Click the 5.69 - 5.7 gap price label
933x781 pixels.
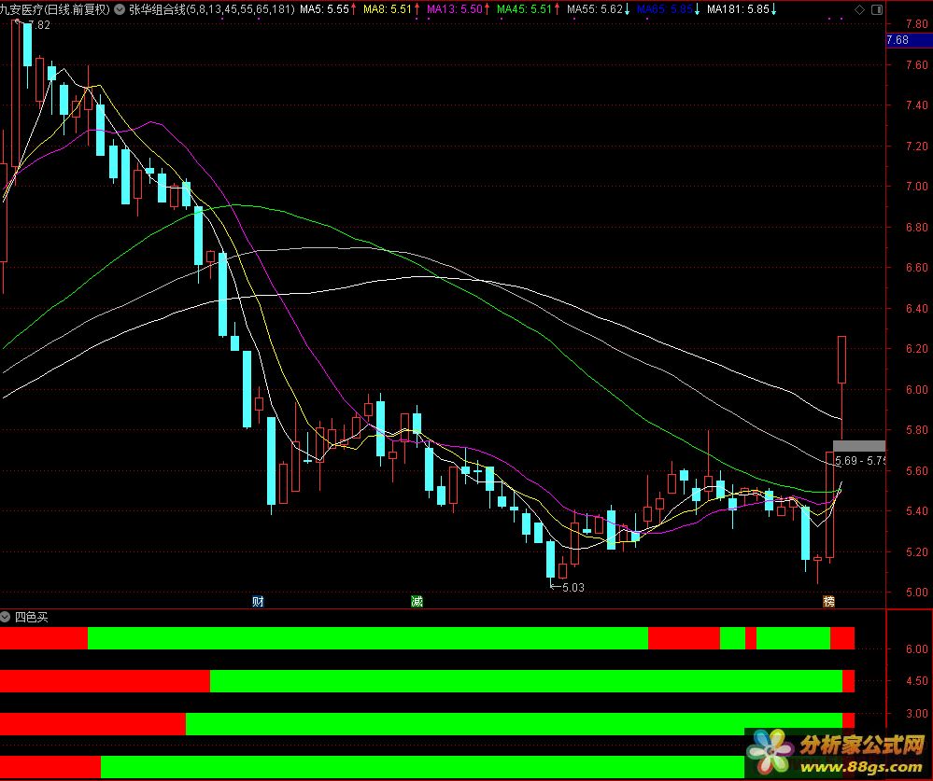[x=860, y=461]
